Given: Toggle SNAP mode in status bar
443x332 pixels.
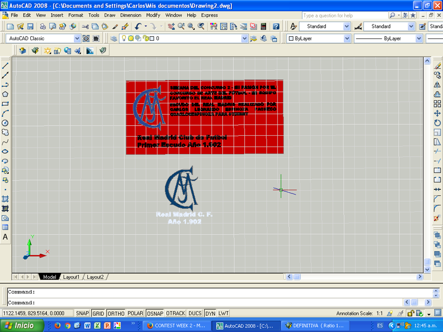Looking at the screenshot, I should (x=82, y=313).
